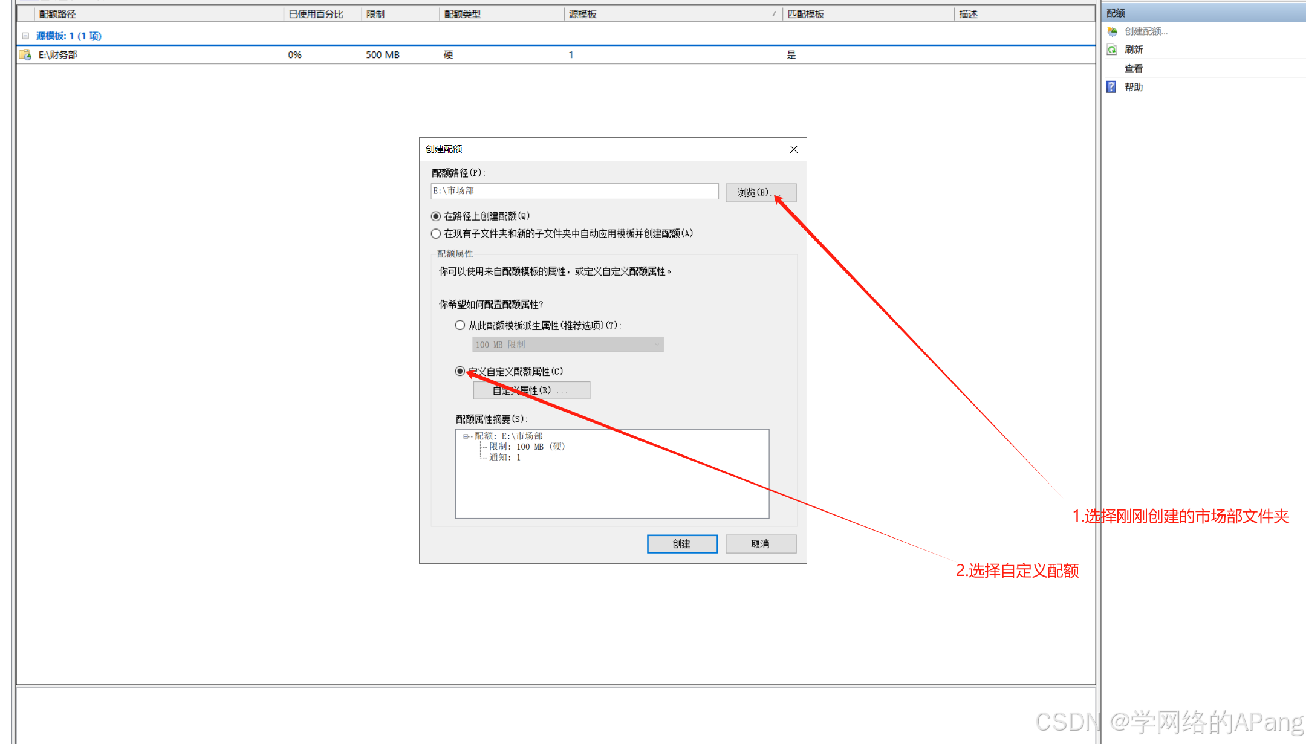Click the 配额路径 text input field
Viewport: 1306px width, 744px height.
point(574,191)
